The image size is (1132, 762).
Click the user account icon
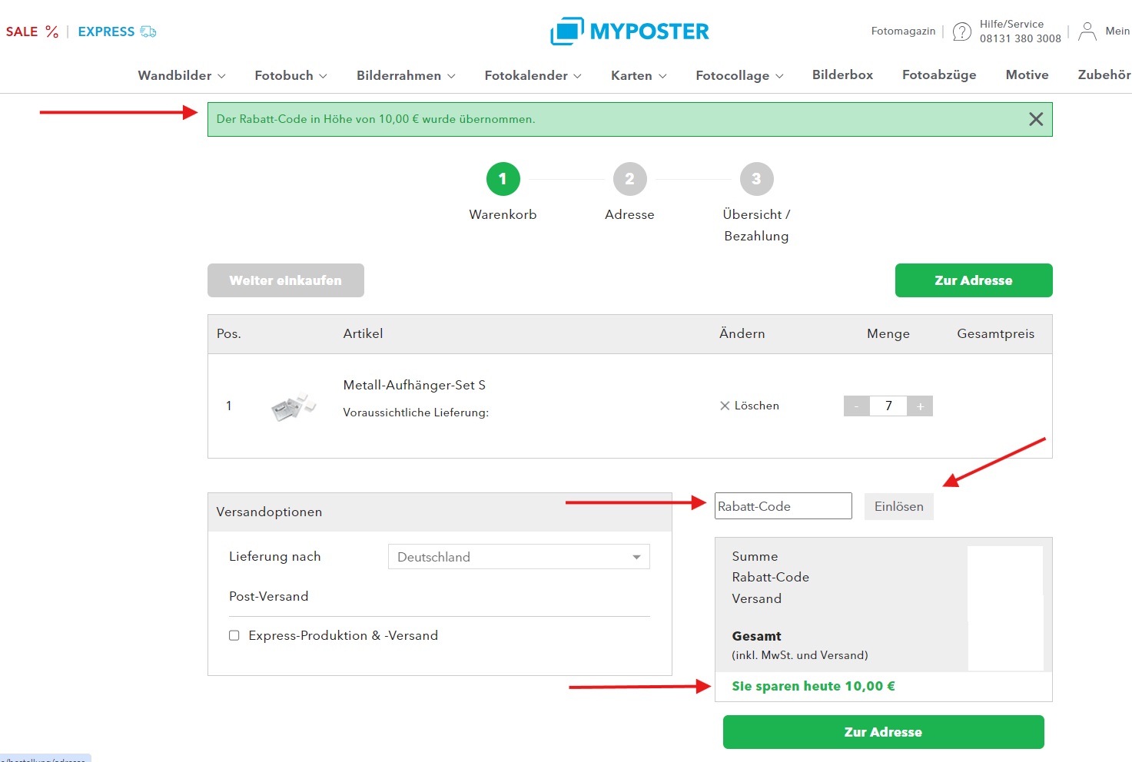pos(1087,31)
